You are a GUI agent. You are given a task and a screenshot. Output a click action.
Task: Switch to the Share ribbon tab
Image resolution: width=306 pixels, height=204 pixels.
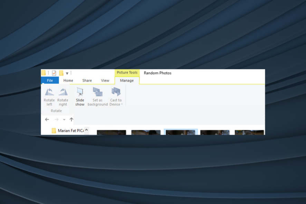click(87, 80)
